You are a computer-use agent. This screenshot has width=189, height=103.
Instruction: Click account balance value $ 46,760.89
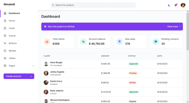[97, 44]
